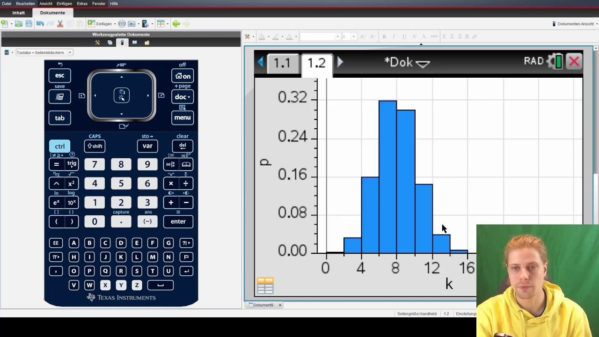Open the content explorer folder palette icon

(147, 43)
